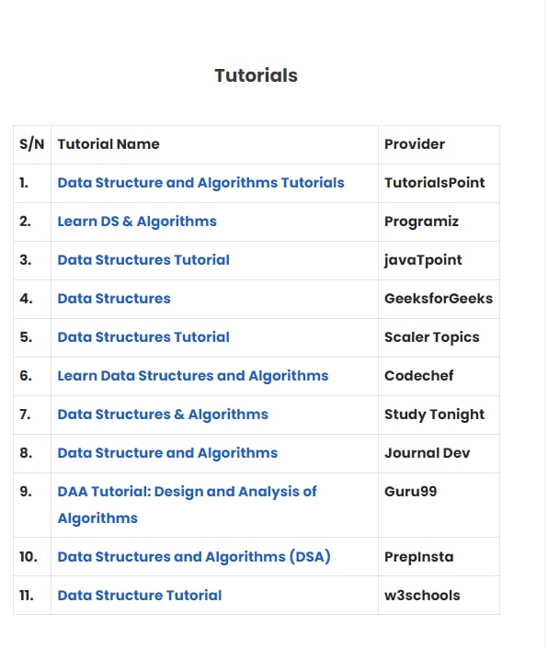Image resolution: width=548 pixels, height=648 pixels.
Task: Click the S/N column header
Action: pos(32,144)
